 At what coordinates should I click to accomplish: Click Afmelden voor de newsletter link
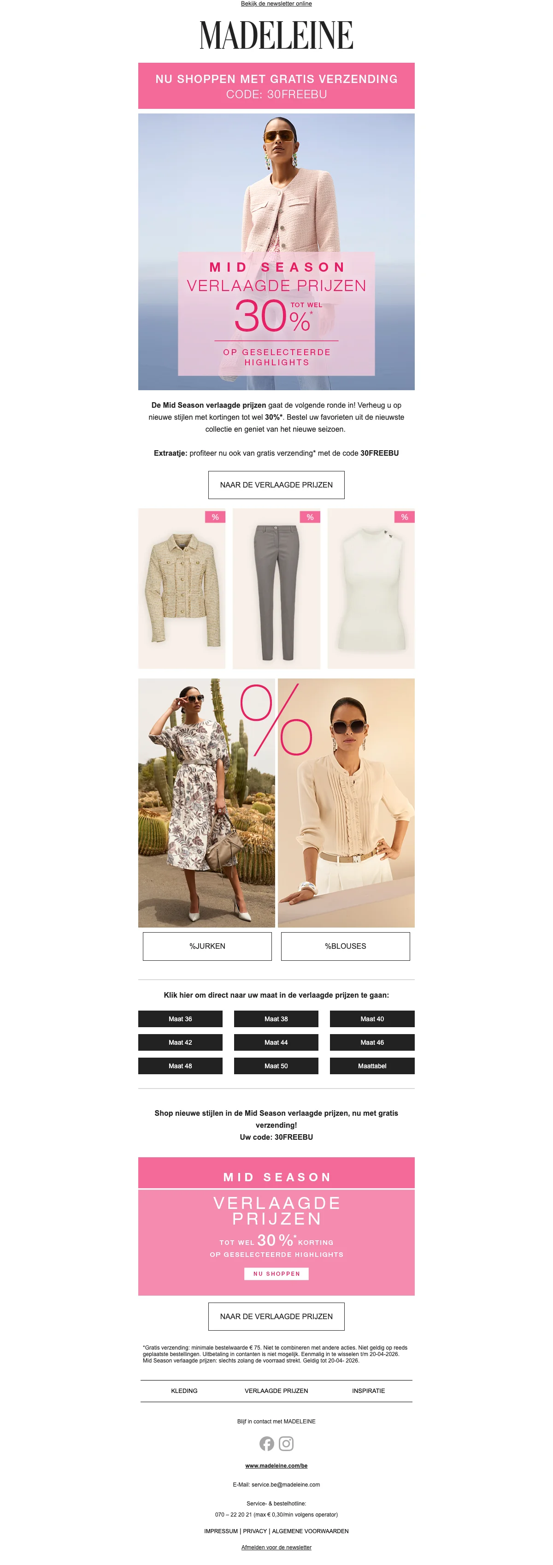pyautogui.click(x=276, y=1547)
